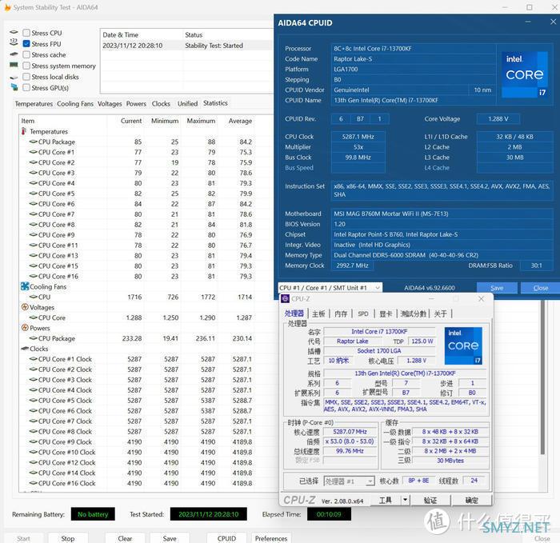This screenshot has width=560, height=543.
Task: Enable Stress local disks checkbox
Action: tap(26, 77)
